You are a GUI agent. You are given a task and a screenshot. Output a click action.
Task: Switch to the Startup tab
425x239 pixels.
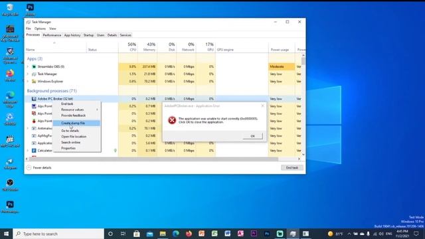[88, 35]
